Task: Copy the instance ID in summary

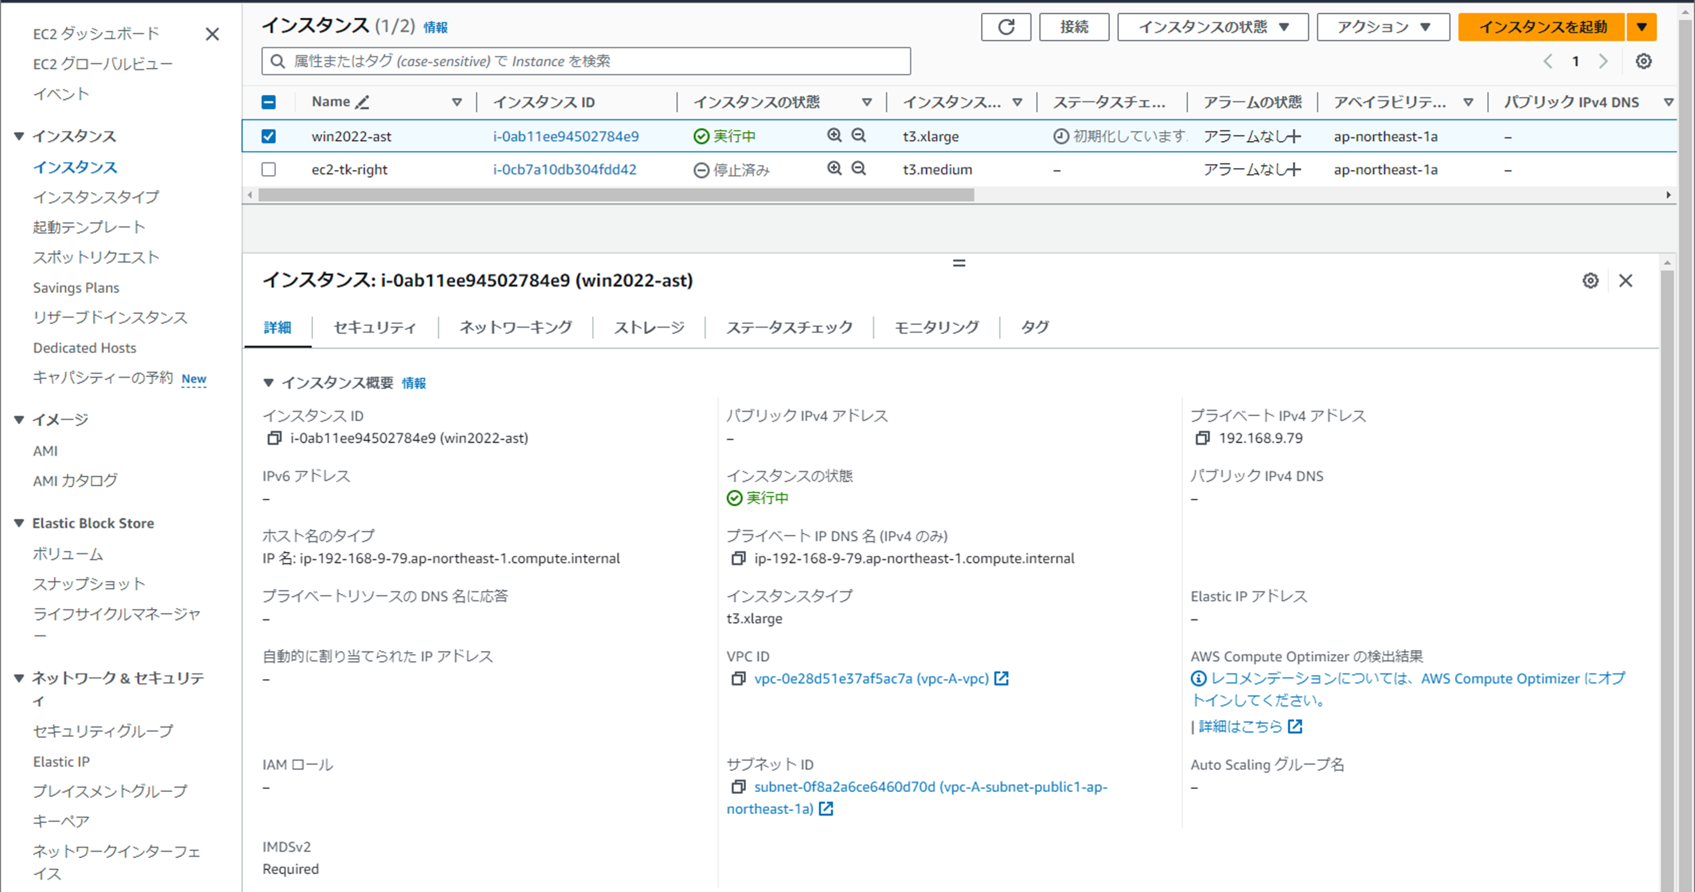Action: click(275, 438)
